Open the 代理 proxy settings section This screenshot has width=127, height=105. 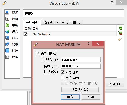12,57
